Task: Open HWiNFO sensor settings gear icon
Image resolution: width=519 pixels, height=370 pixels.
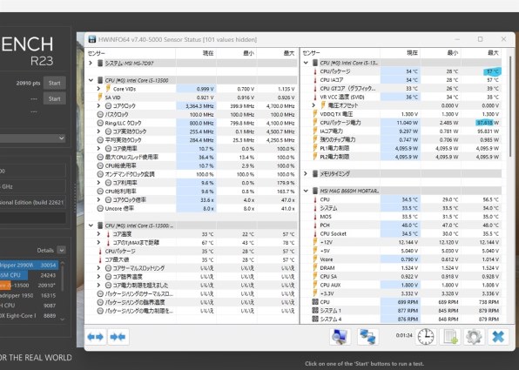Action: click(474, 337)
